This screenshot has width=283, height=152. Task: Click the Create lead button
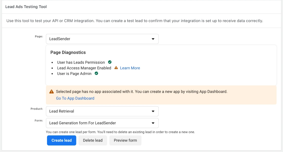(x=62, y=140)
